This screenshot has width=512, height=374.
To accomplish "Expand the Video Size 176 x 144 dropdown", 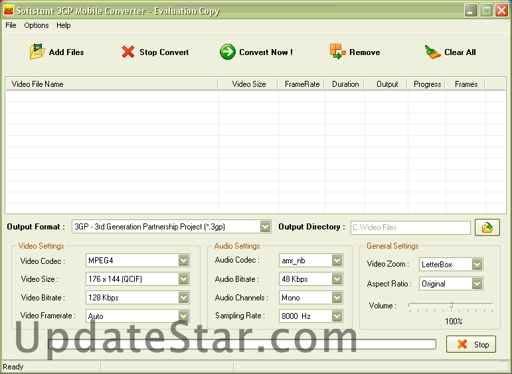I will click(183, 279).
